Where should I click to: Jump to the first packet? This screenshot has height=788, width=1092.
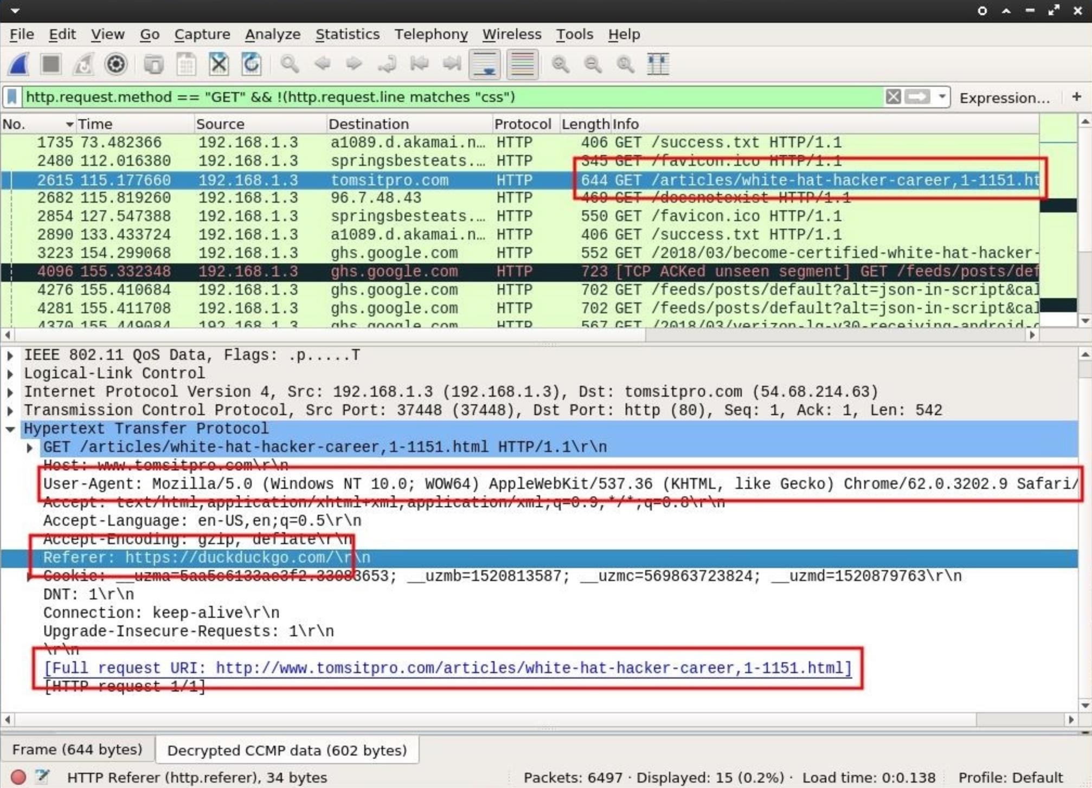click(418, 64)
